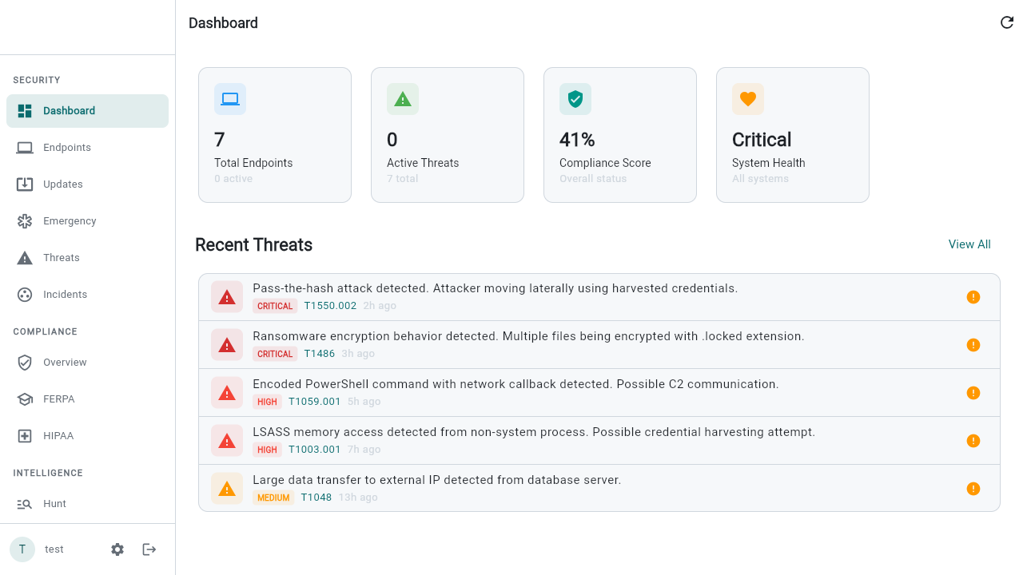
Task: Click the Overview shield icon under Compliance
Action: click(24, 362)
